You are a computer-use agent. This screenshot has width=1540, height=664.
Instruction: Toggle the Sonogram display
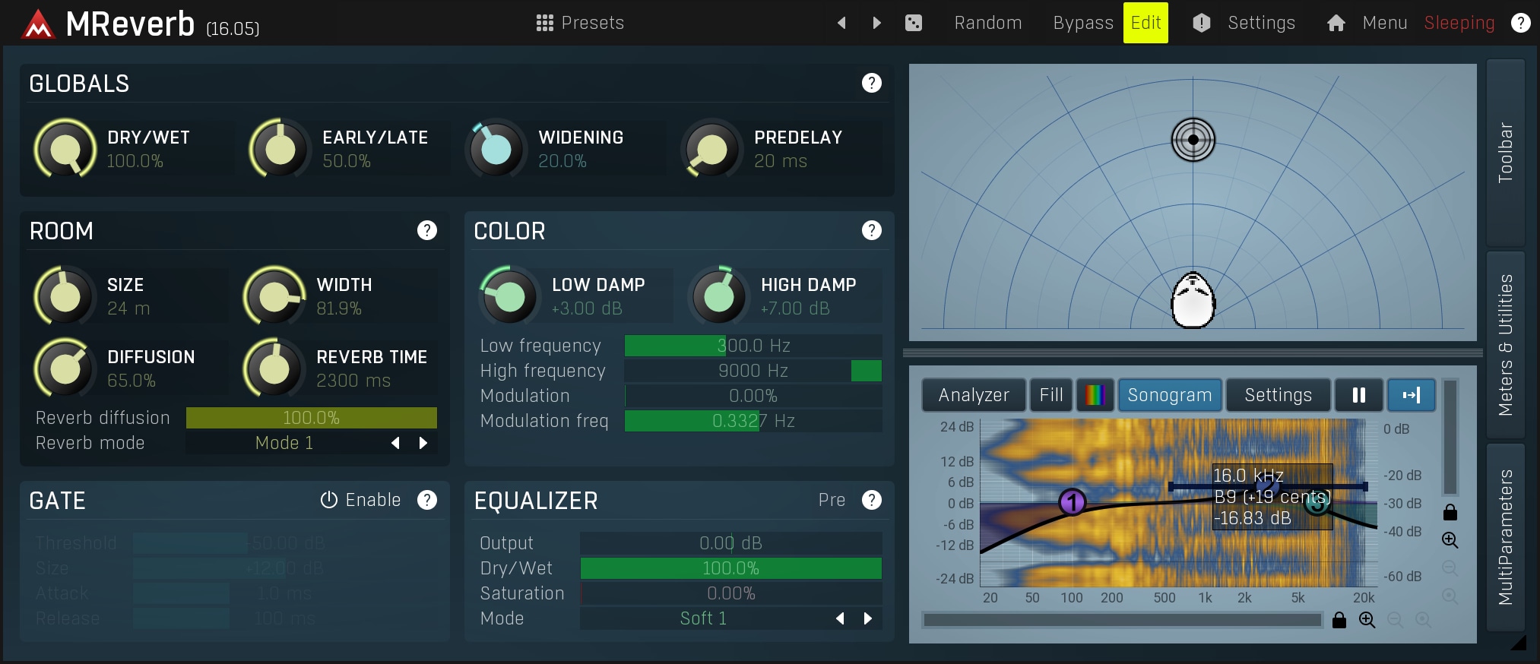pyautogui.click(x=1170, y=395)
